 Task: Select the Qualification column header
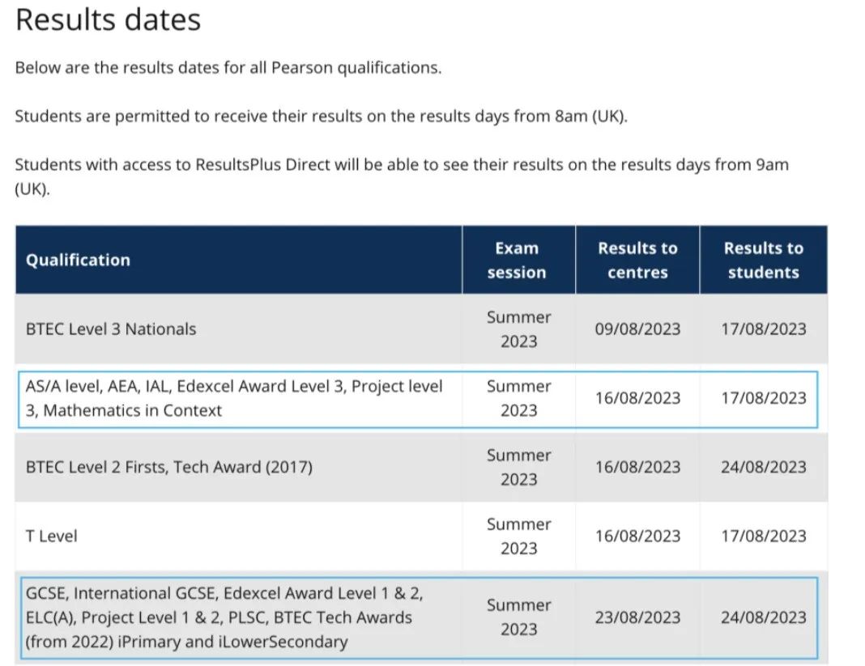pyautogui.click(x=78, y=260)
